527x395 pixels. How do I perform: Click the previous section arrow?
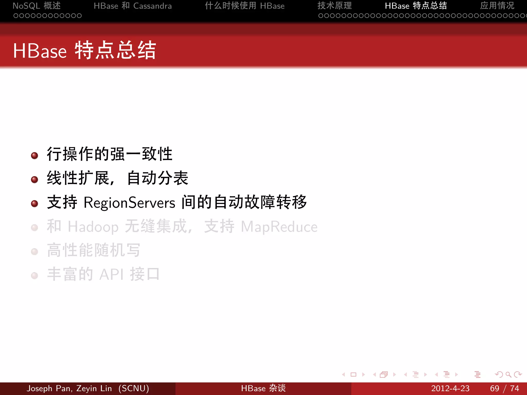[x=436, y=374]
